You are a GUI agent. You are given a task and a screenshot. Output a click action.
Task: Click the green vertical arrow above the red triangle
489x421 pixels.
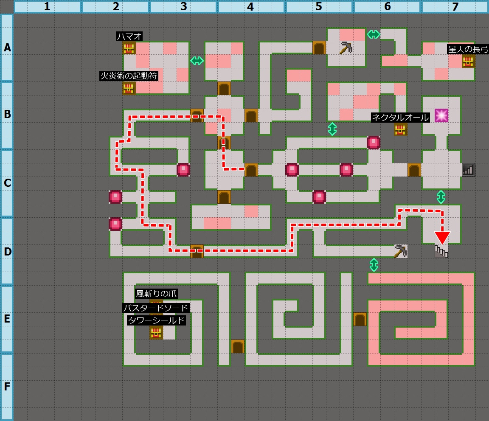pyautogui.click(x=441, y=197)
